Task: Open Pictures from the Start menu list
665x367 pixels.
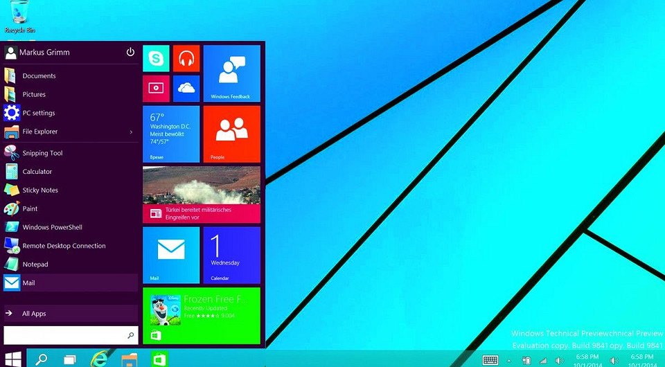Action: [x=71, y=94]
